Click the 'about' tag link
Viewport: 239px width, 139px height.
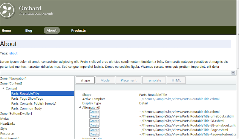pyautogui.click(x=13, y=53)
